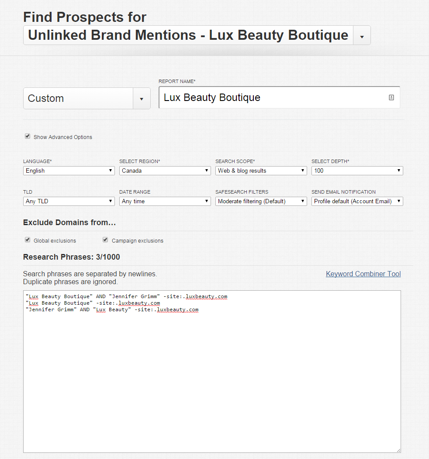
Task: Click the Unlinked Brand Mentions campaign title
Action: click(x=188, y=35)
